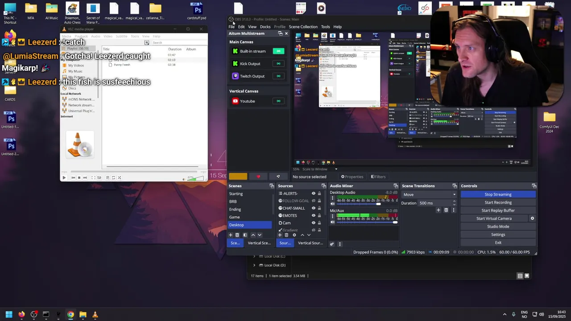Add a new scene with plus icon

231,235
